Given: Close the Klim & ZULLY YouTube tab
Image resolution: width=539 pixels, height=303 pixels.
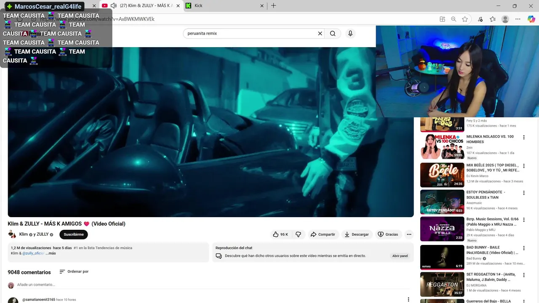Looking at the screenshot, I should point(178,6).
